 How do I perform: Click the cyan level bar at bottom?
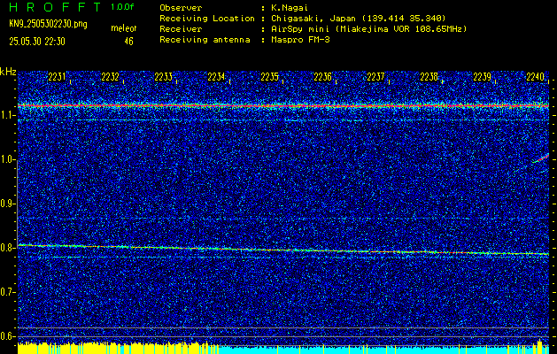383,350
